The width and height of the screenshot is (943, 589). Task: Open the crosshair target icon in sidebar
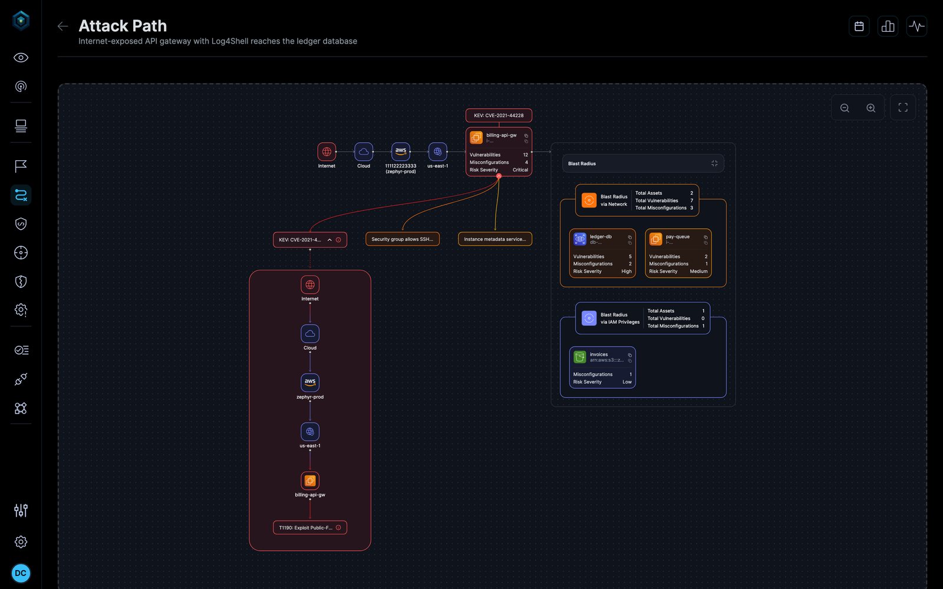(21, 253)
